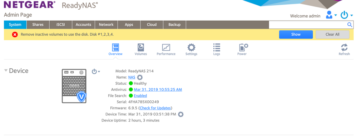Open the NAS name link

point(132,77)
